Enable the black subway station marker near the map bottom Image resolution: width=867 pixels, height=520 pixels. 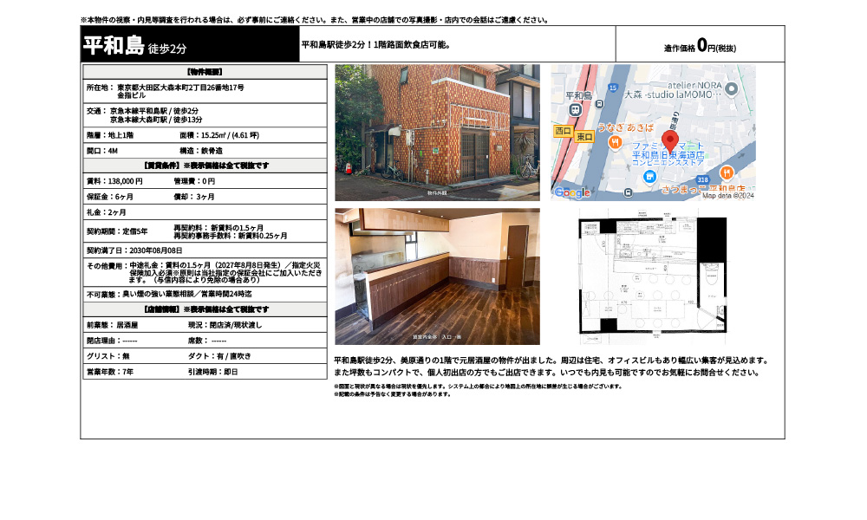629,192
